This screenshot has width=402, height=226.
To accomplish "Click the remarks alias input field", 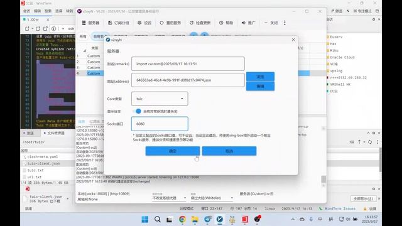I will point(188,64).
